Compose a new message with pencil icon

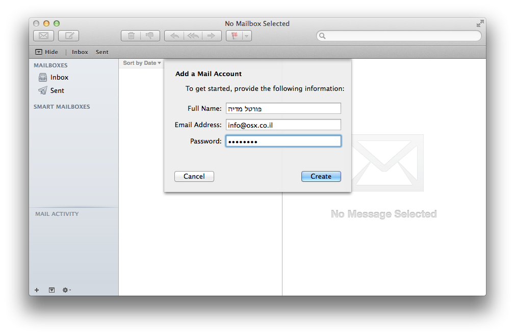coord(69,36)
